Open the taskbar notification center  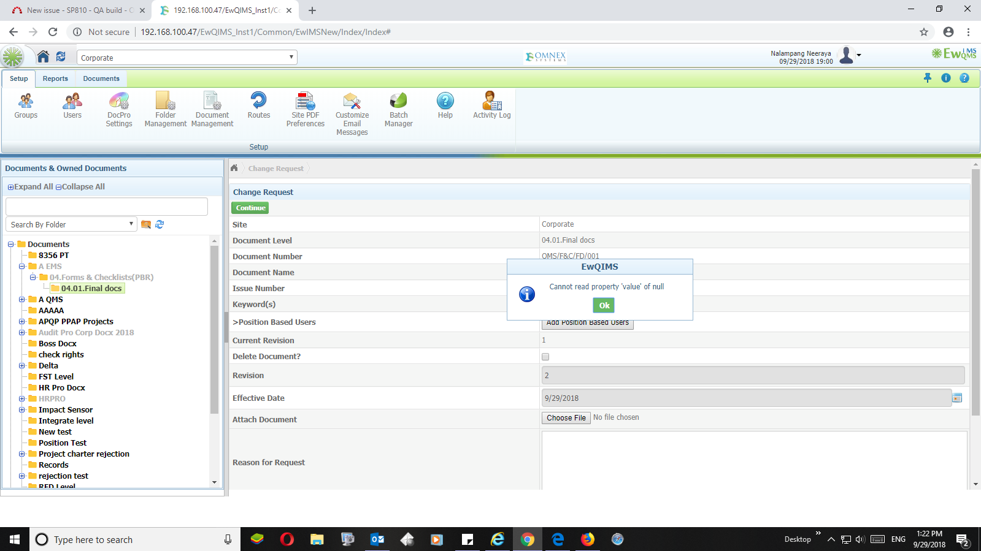coord(962,539)
